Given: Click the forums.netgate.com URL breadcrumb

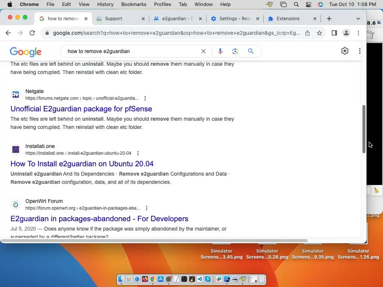Looking at the screenshot, I should click(x=82, y=98).
